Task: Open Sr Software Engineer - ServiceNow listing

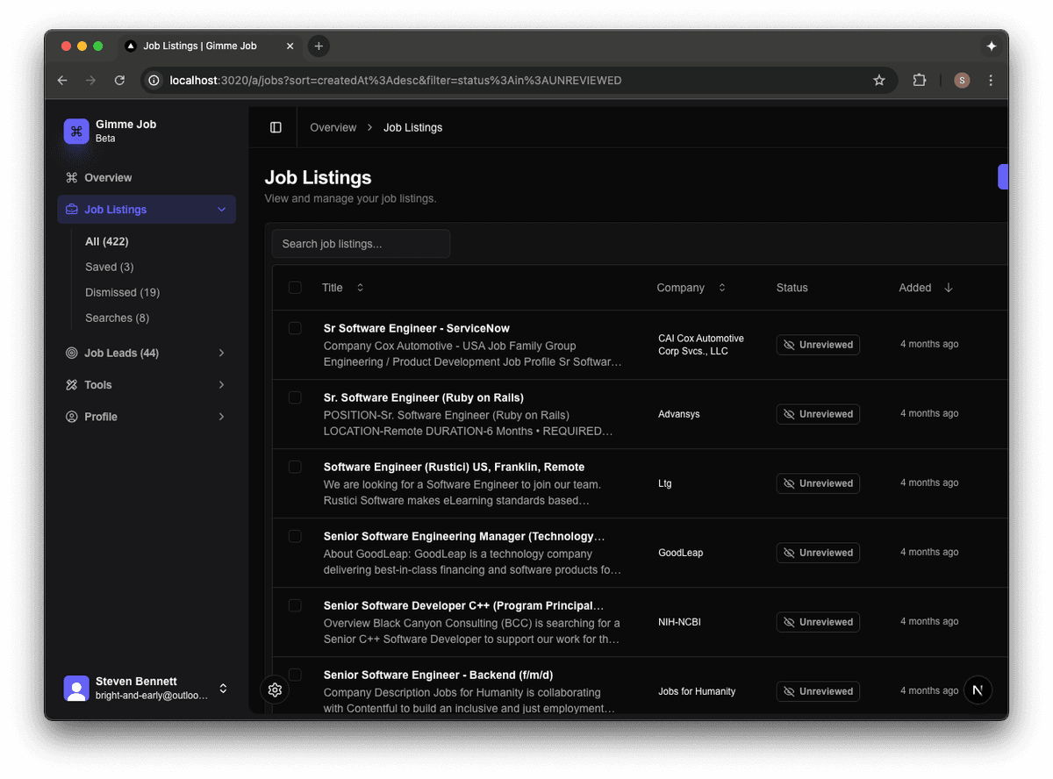Action: click(417, 328)
